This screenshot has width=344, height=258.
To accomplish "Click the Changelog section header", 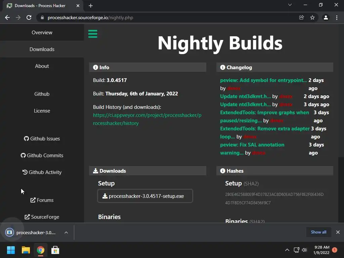I will click(275, 67).
